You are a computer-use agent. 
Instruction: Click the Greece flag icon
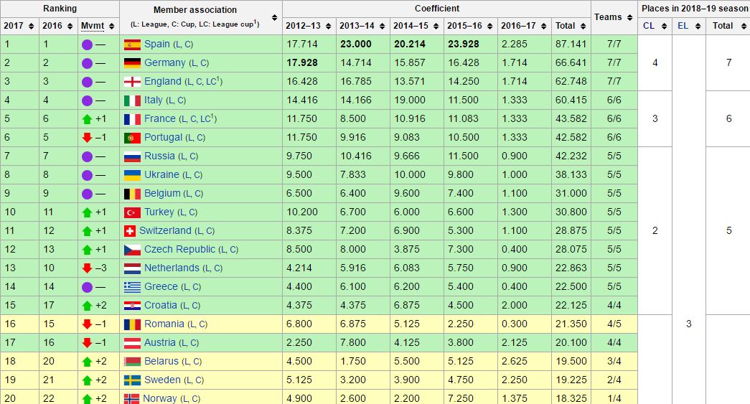132,287
